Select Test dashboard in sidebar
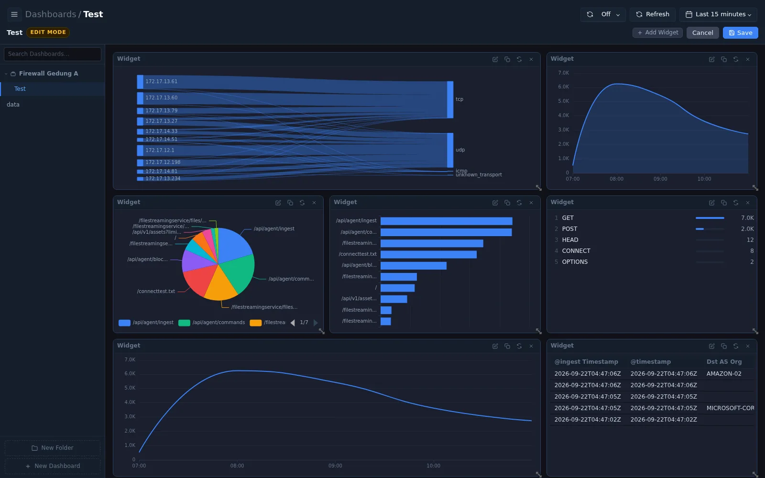 [53, 89]
